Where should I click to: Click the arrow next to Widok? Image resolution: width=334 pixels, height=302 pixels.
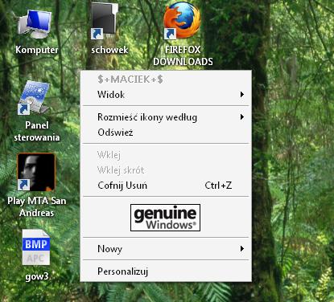[x=242, y=95]
